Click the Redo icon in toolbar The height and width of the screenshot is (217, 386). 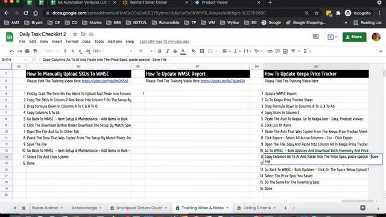pos(19,51)
